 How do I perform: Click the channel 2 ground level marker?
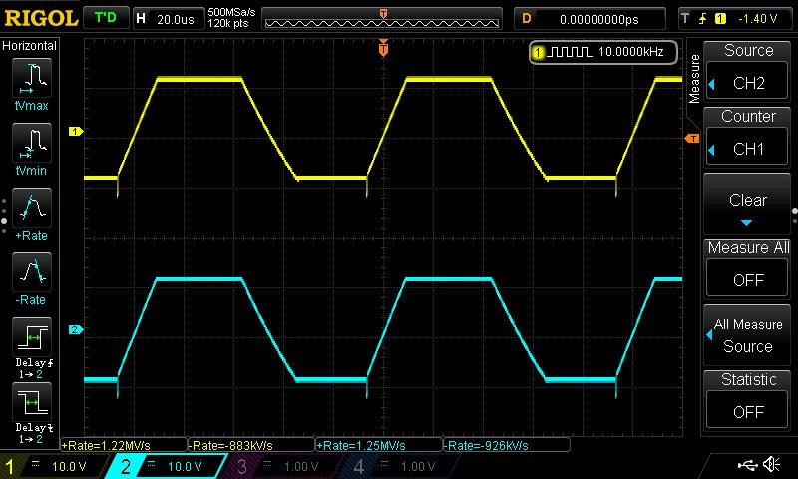pyautogui.click(x=76, y=330)
